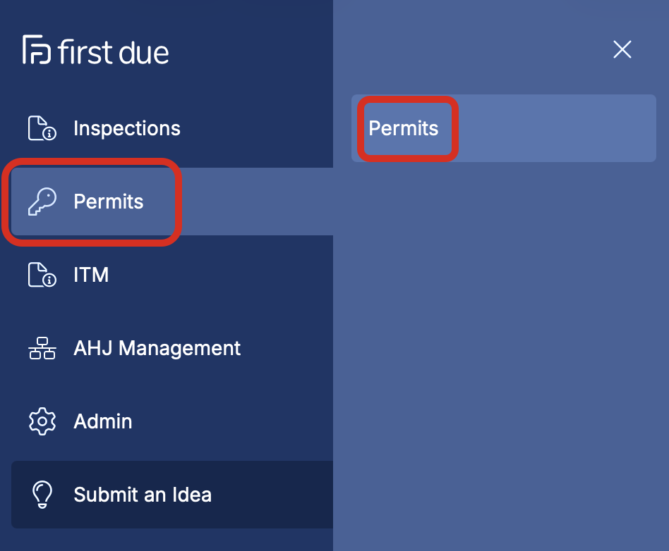Viewport: 669px width, 551px height.
Task: Choose Permits in the submenu panel
Action: (x=403, y=128)
